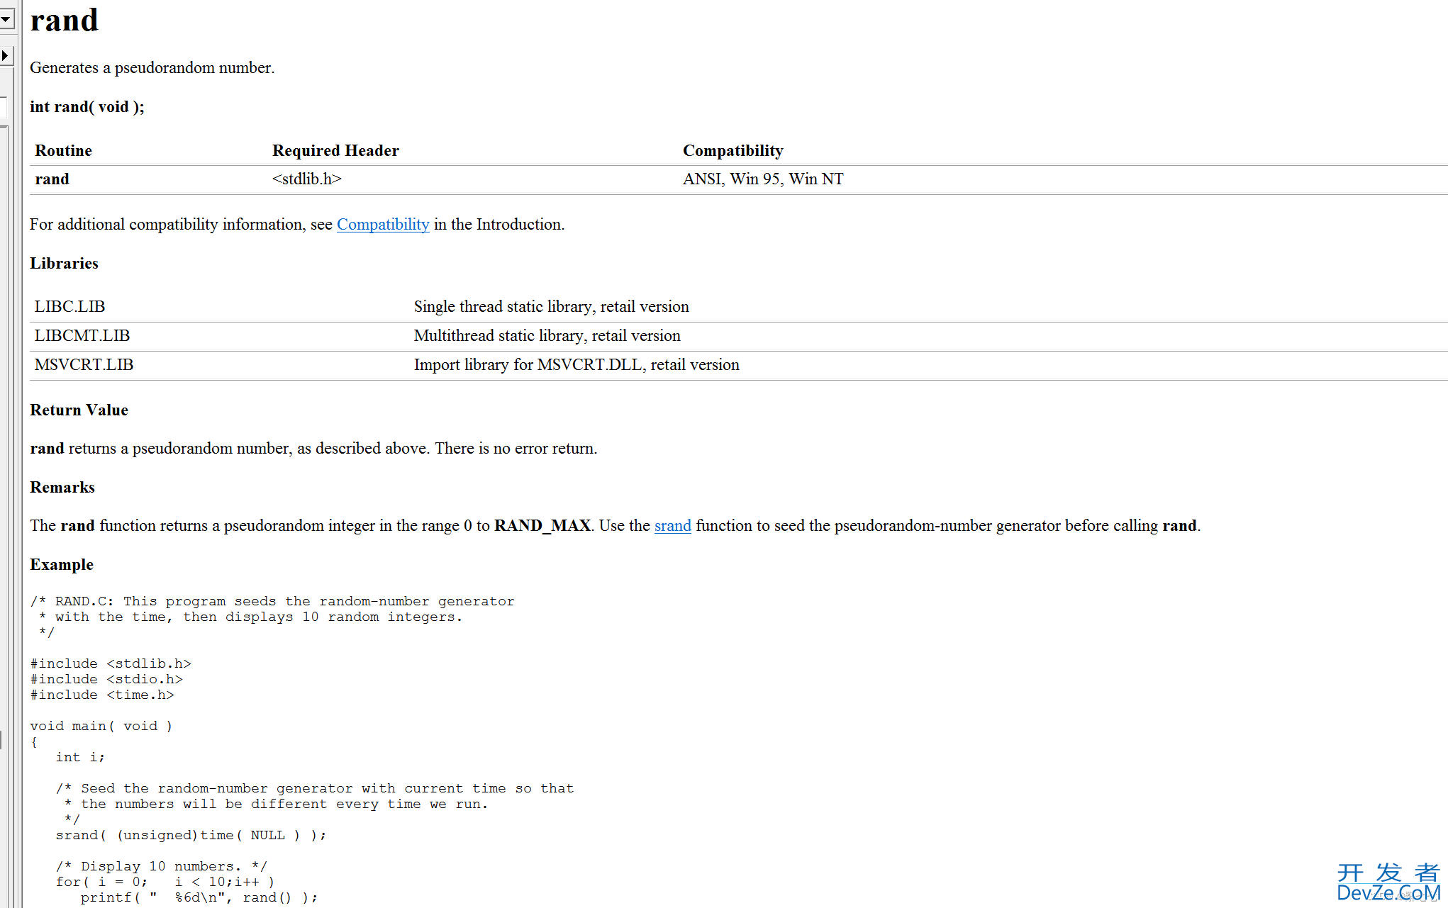Click the '/* Display 10 numbers. */' comment

click(162, 867)
